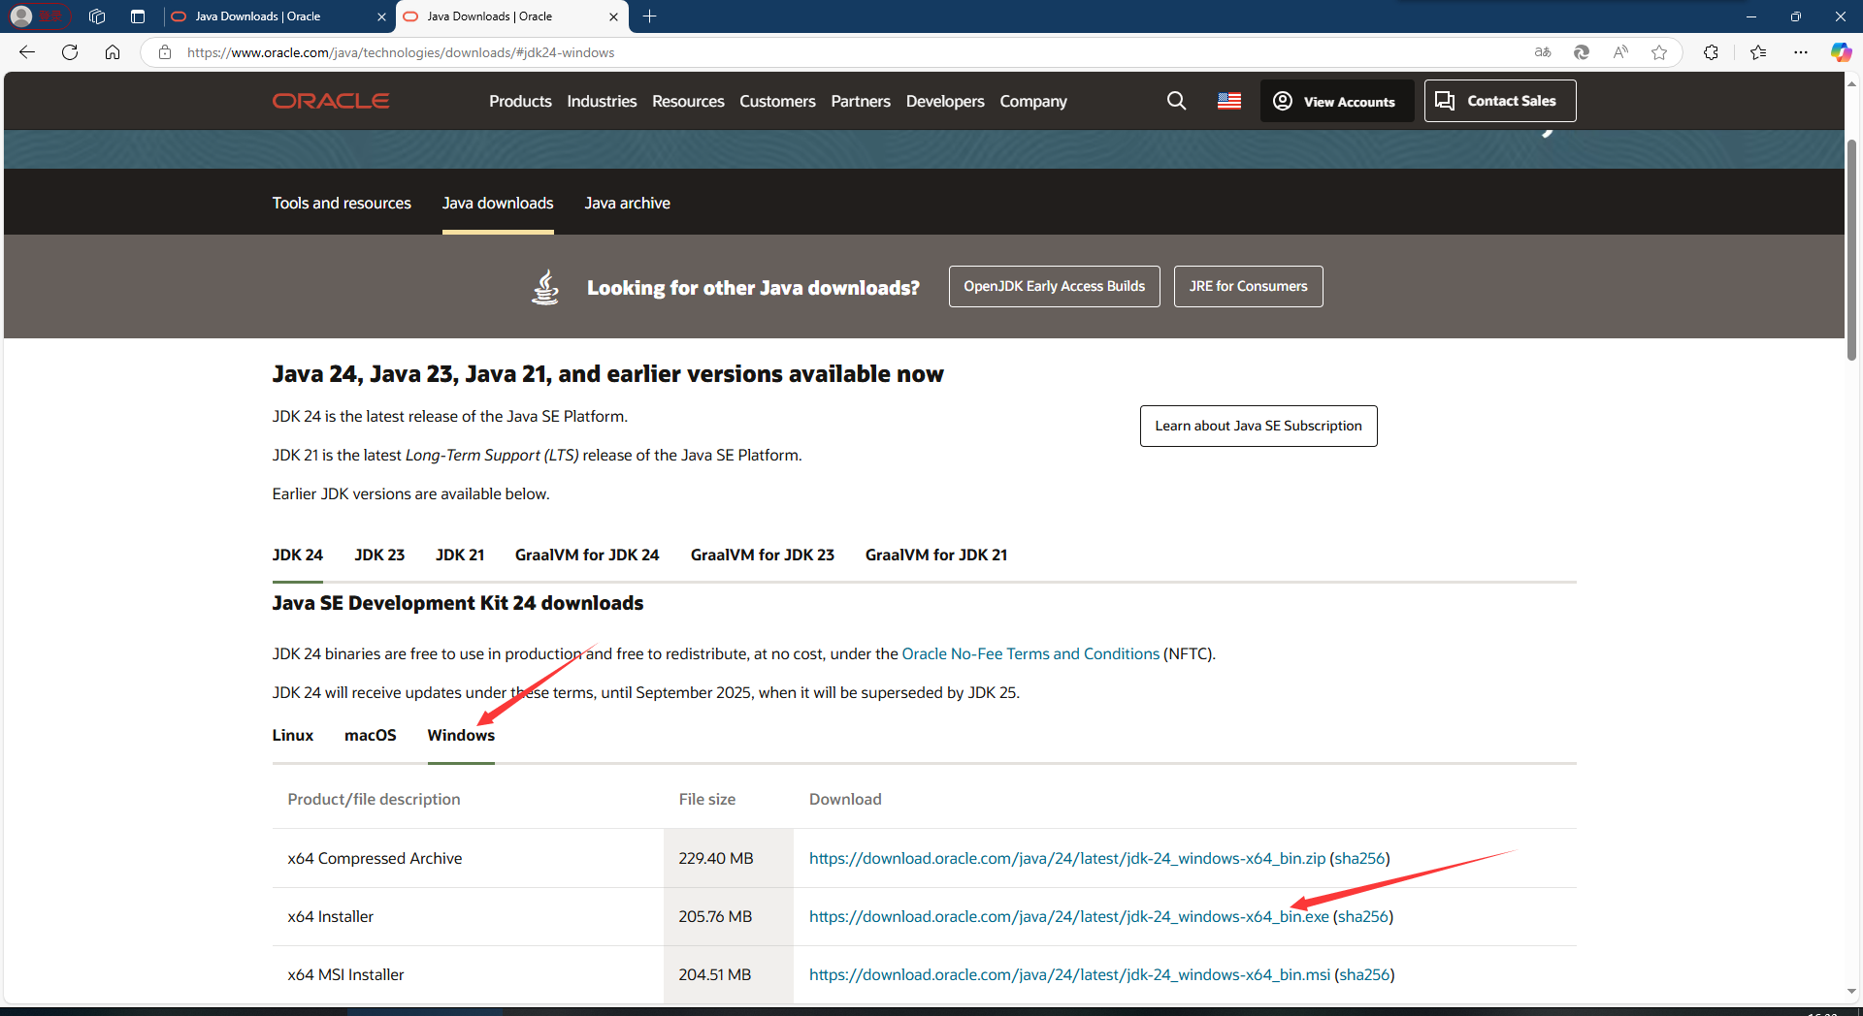Click the read aloud icon
The image size is (1863, 1016).
click(x=1620, y=52)
